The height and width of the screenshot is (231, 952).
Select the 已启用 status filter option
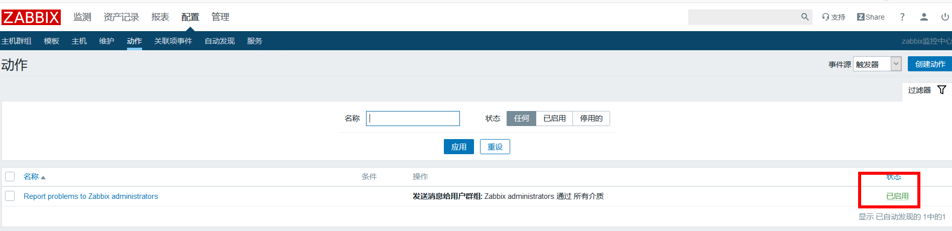point(554,119)
